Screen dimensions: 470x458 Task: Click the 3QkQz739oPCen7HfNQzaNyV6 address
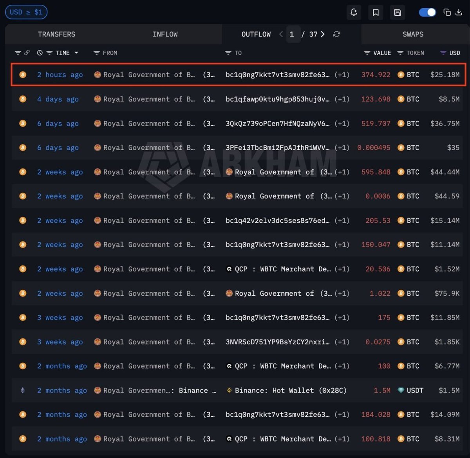tap(277, 124)
